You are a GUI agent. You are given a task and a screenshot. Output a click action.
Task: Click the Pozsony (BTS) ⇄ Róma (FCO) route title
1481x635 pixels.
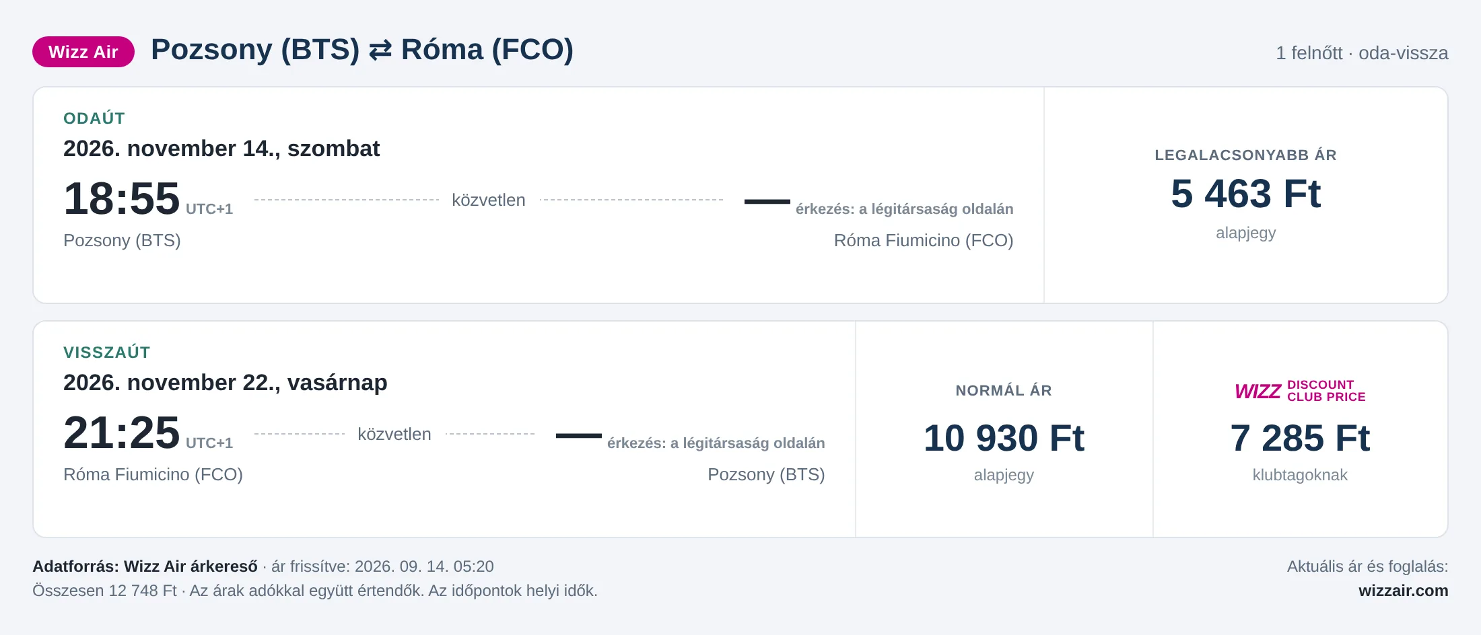[x=362, y=50]
